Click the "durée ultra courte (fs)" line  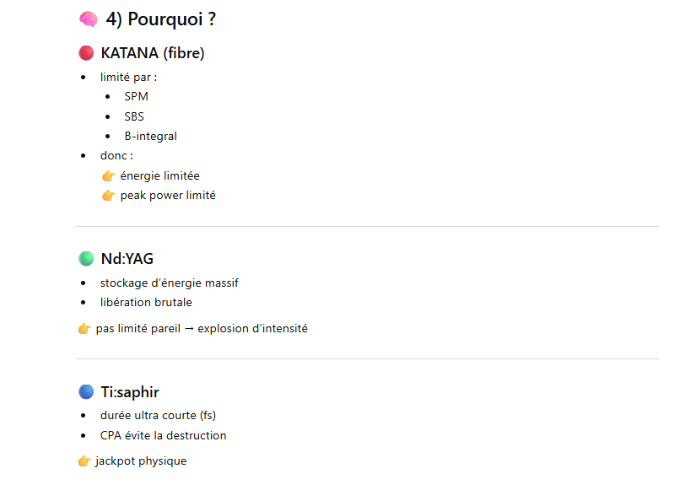coord(159,415)
